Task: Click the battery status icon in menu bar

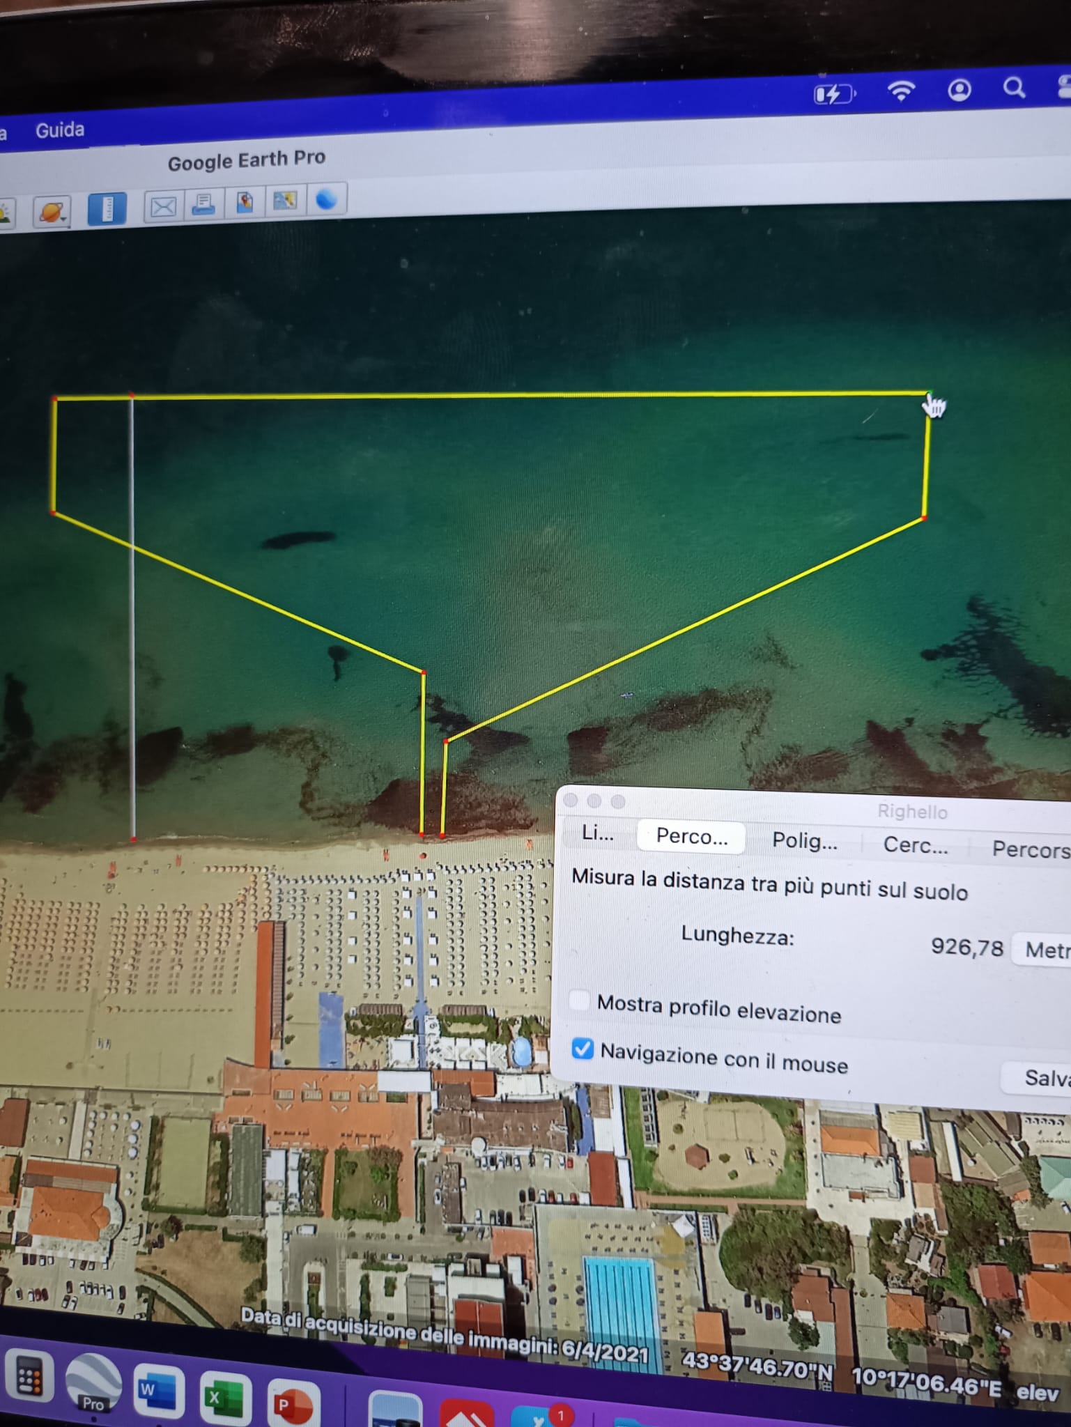Action: (x=835, y=93)
